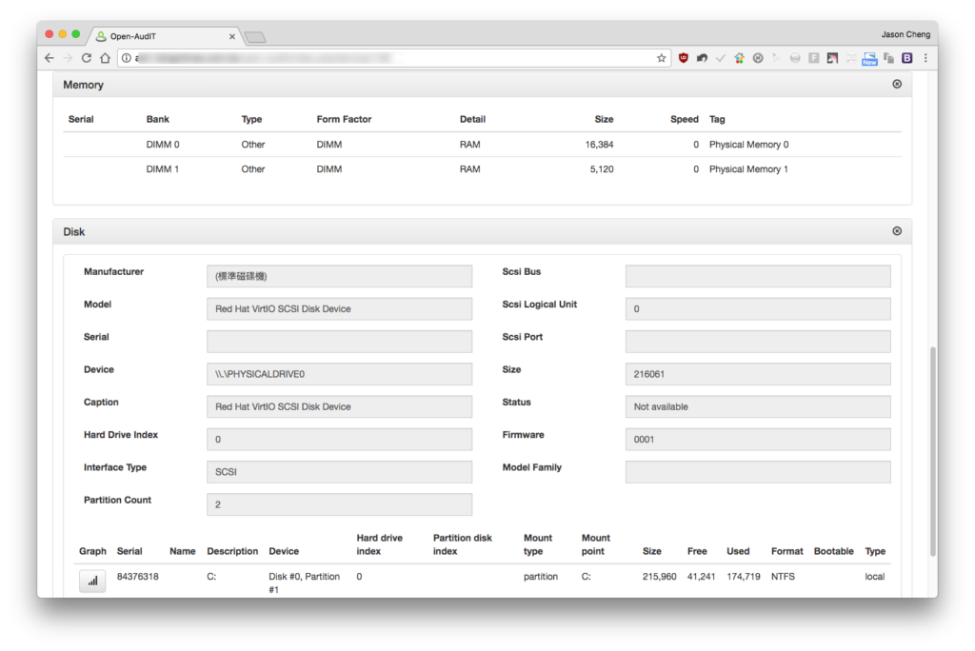The height and width of the screenshot is (651, 975).
Task: View site information icon in address bar
Action: 127,58
